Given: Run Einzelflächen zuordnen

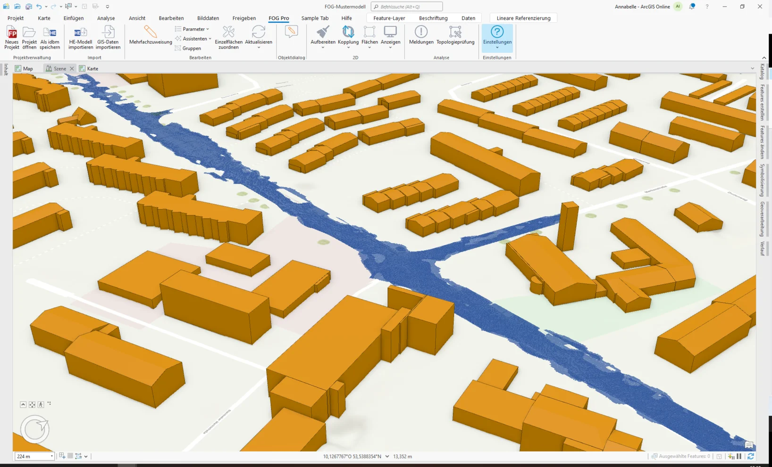Looking at the screenshot, I should point(228,38).
